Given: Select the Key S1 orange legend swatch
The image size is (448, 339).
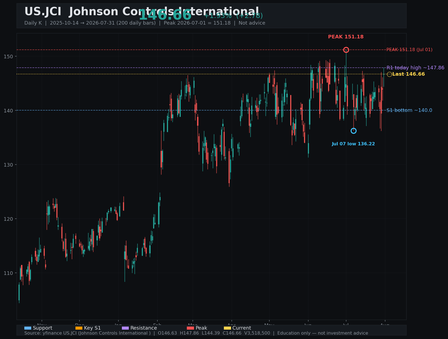Looking at the screenshot, I should pyautogui.click(x=79, y=328).
